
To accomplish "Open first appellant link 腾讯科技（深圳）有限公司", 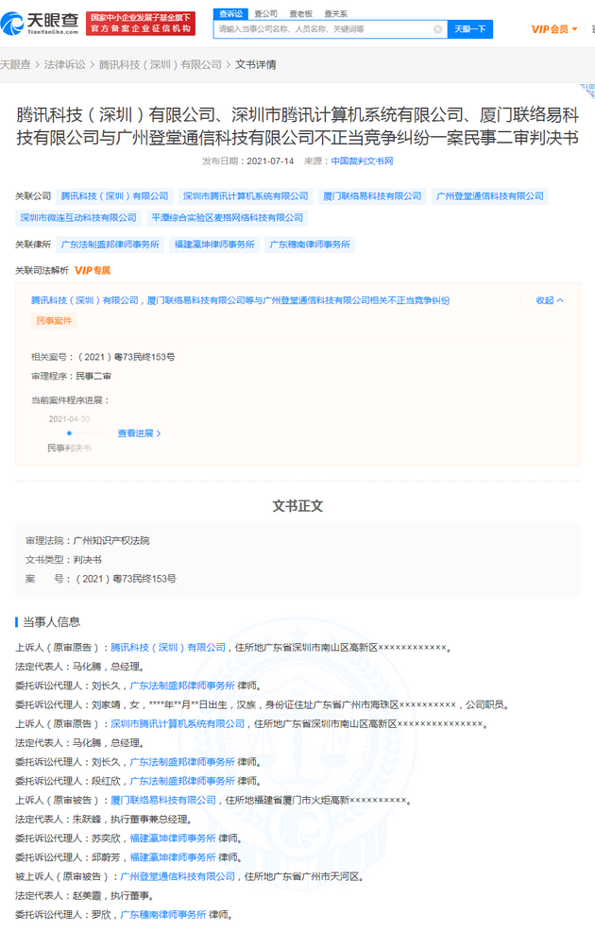I will point(168,647).
